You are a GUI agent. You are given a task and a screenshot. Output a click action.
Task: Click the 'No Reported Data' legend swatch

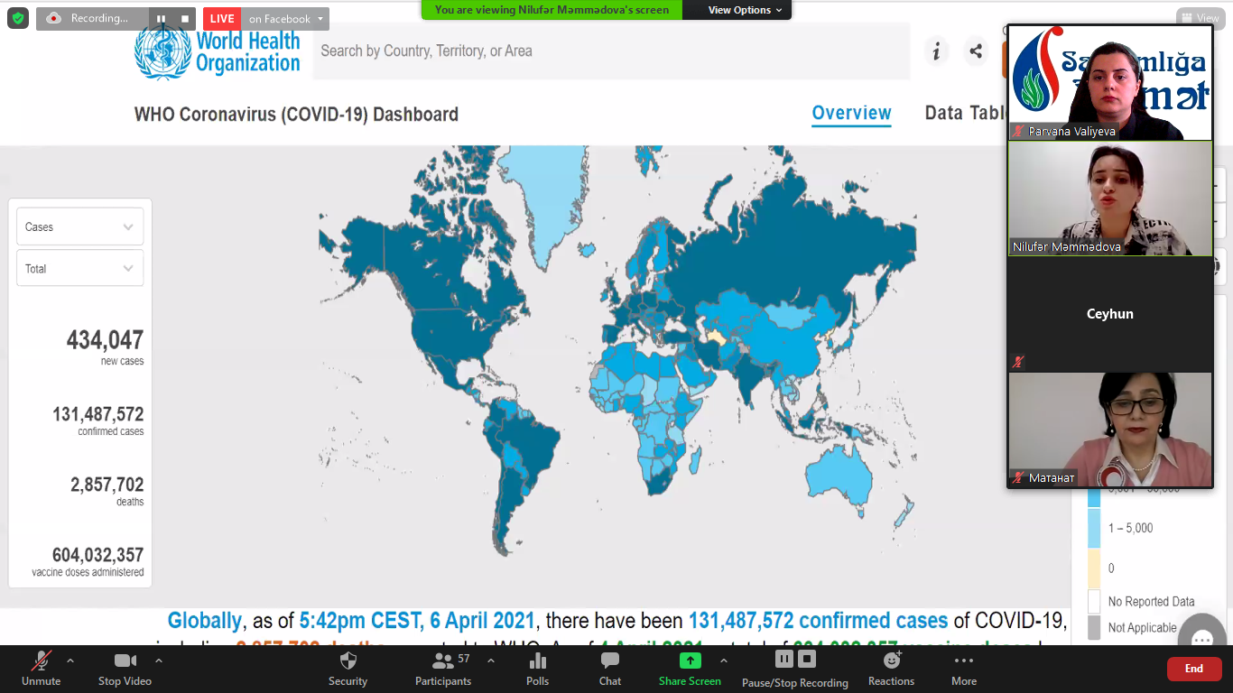[1094, 601]
